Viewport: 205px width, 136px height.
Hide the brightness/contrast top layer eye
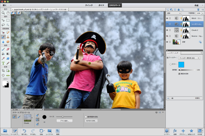tap(167, 18)
